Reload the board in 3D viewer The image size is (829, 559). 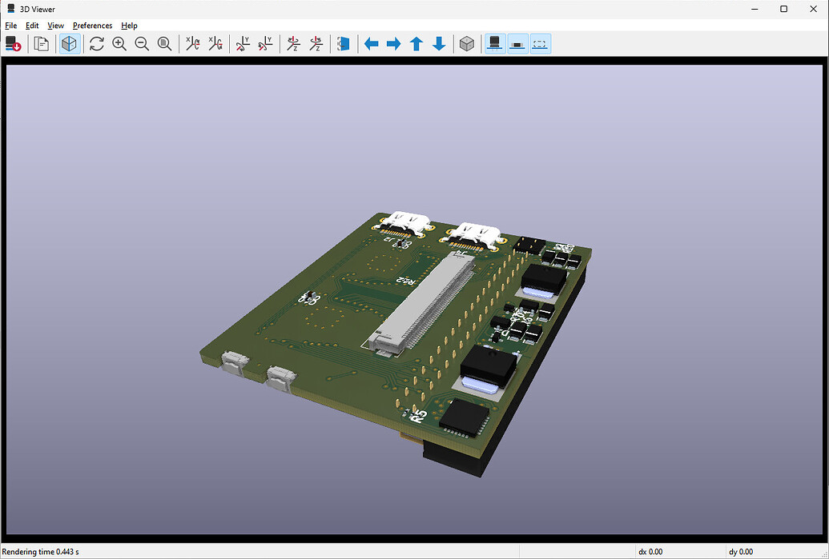(13, 44)
